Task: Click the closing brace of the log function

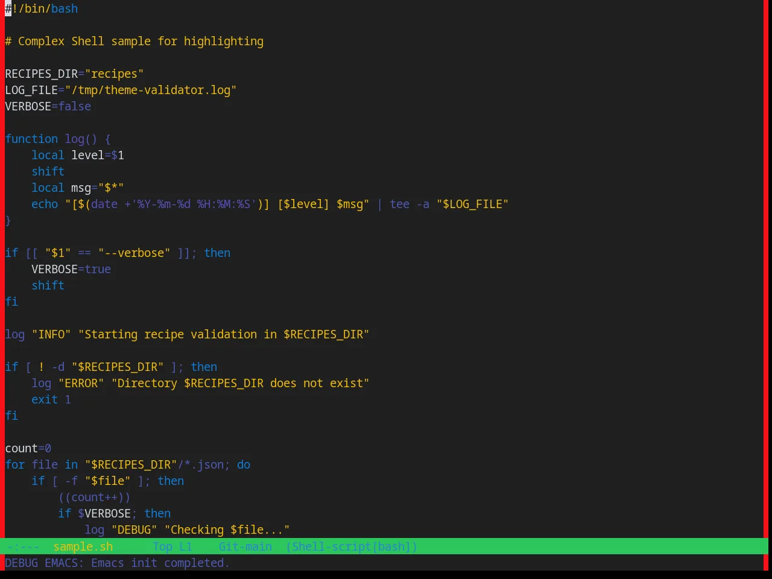Action: click(x=8, y=221)
